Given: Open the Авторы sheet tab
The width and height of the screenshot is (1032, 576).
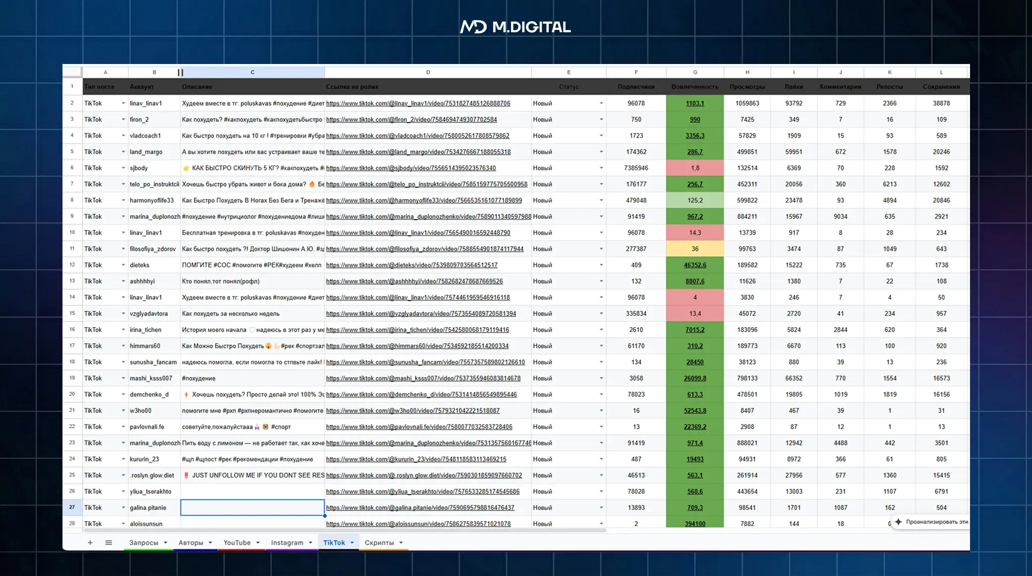Looking at the screenshot, I should tap(190, 543).
